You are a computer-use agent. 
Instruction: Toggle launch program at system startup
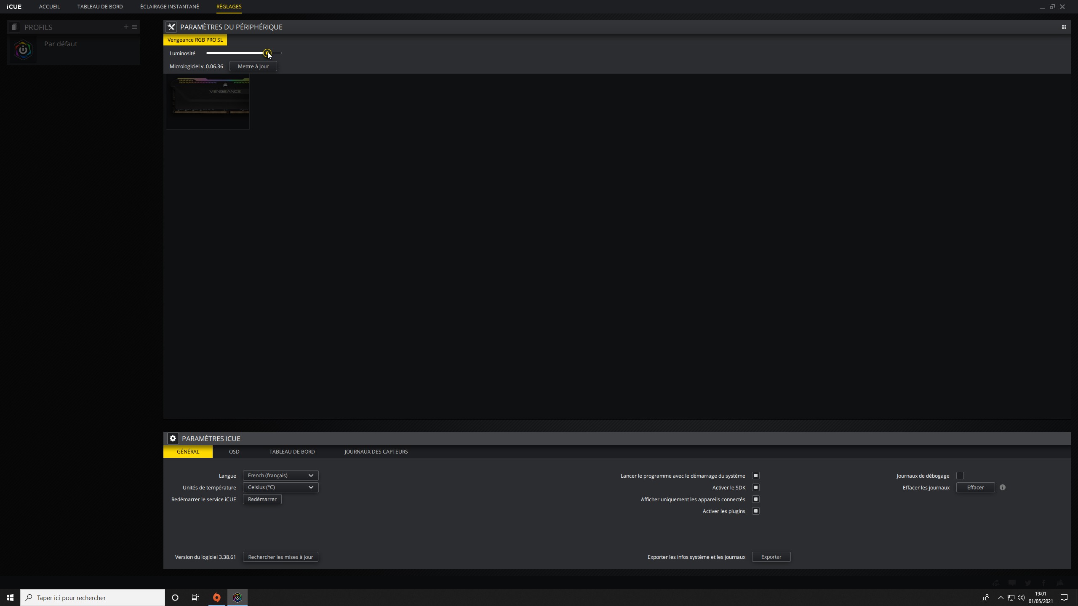click(x=756, y=476)
